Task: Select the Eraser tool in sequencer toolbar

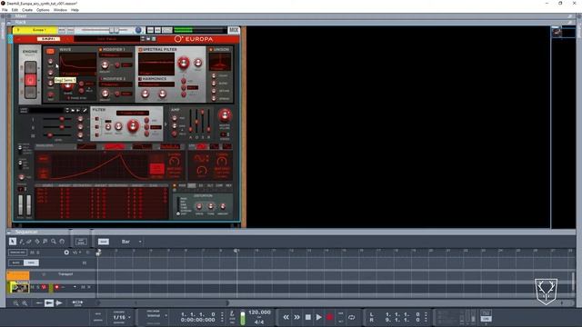Action: (29, 242)
